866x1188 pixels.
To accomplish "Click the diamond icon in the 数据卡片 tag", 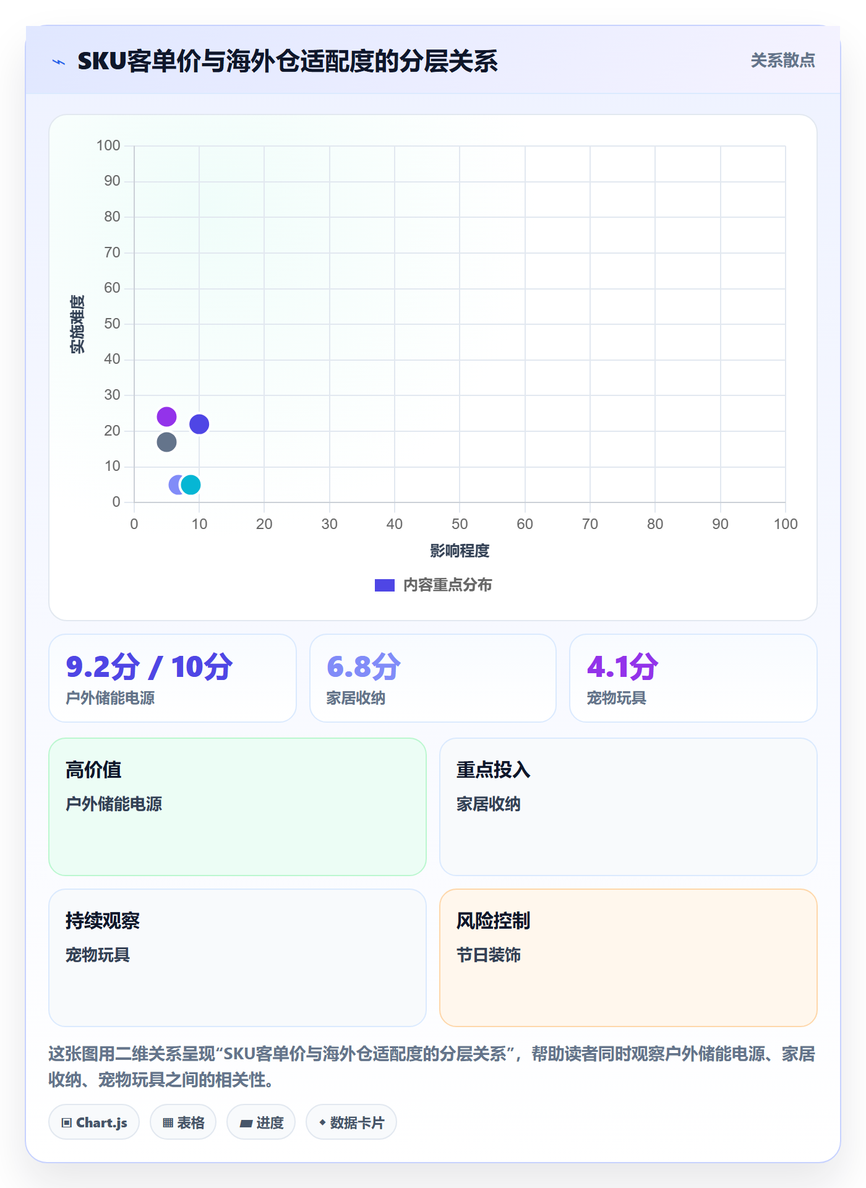I will pyautogui.click(x=322, y=1122).
